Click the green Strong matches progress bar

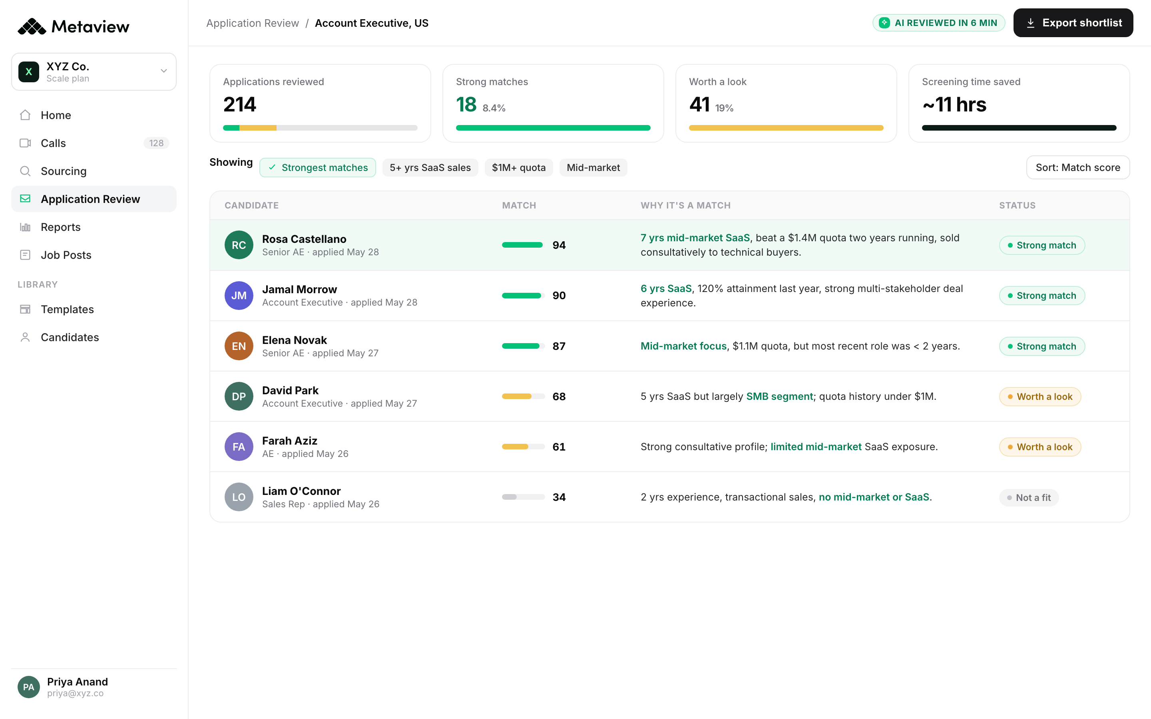553,127
